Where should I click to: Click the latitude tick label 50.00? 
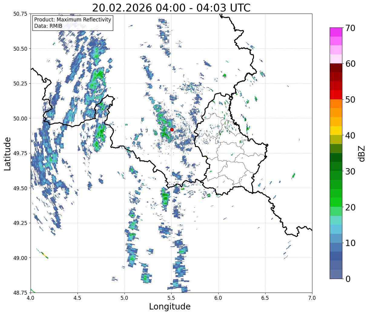[20, 118]
